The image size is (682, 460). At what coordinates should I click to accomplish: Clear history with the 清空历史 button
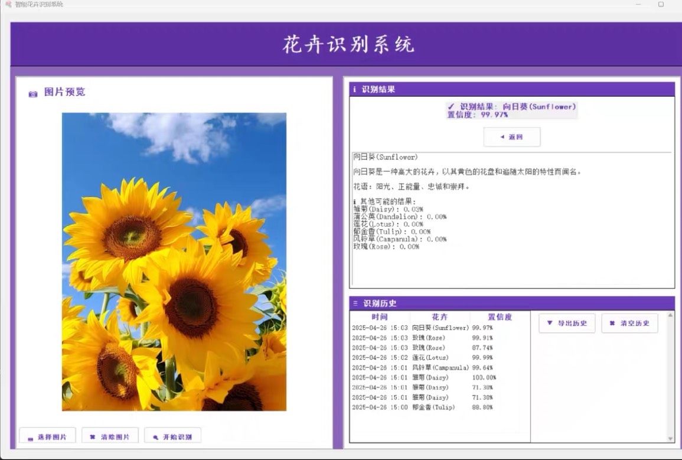click(629, 323)
